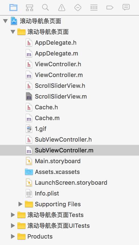This screenshot has width=139, height=245.
Task: Open the Find navigator magnifier icon
Action: click(x=45, y=7)
